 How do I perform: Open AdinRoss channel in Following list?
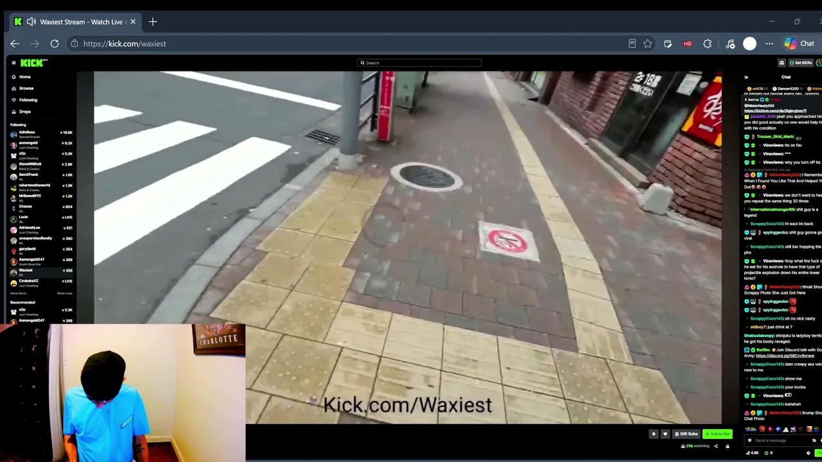click(41, 134)
